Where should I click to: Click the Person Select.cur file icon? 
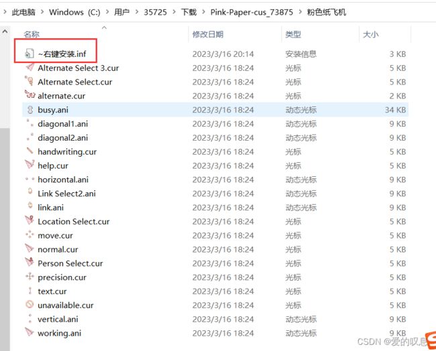pos(30,262)
